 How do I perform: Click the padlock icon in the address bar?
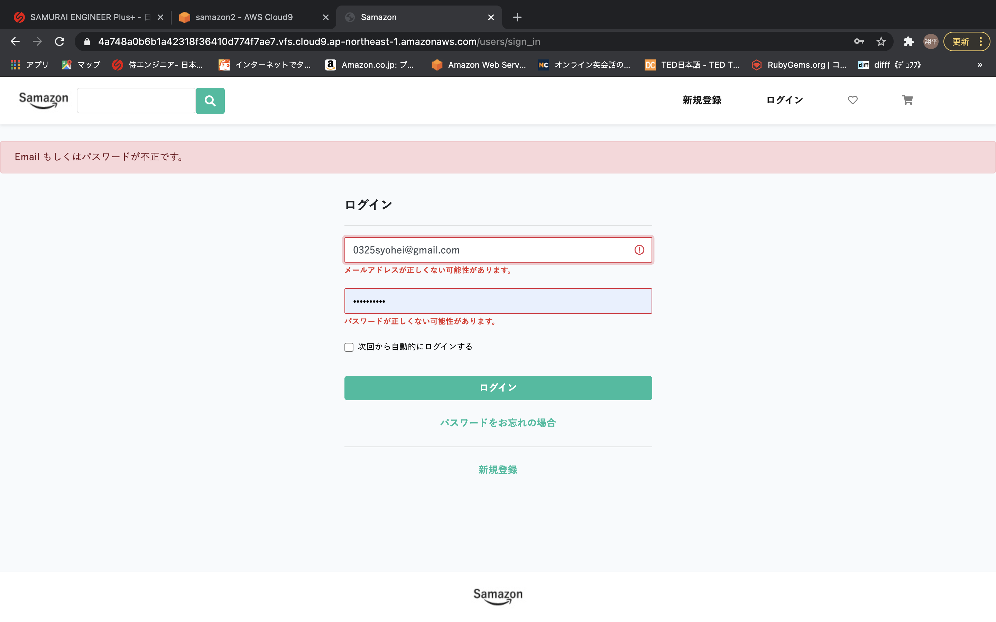pyautogui.click(x=86, y=41)
